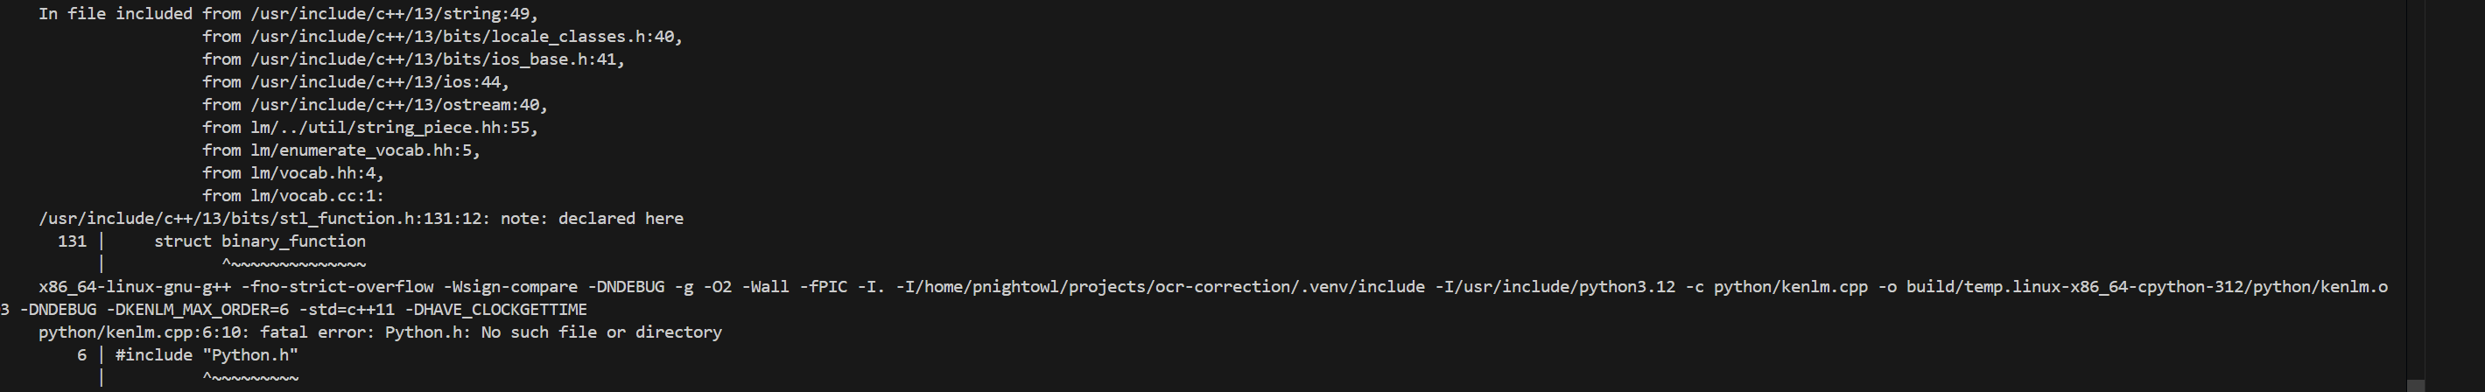Click the #include "Python.h" source line
This screenshot has height=392, width=2485.
tap(207, 355)
